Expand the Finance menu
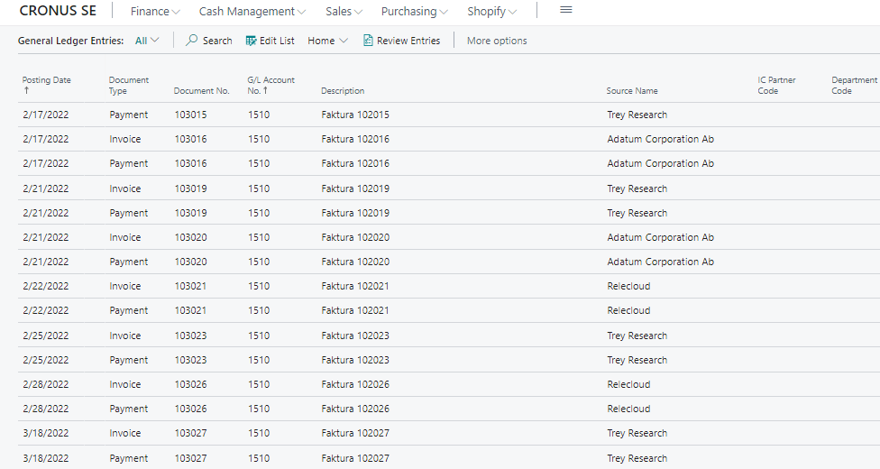This screenshot has height=469, width=880. tap(155, 11)
